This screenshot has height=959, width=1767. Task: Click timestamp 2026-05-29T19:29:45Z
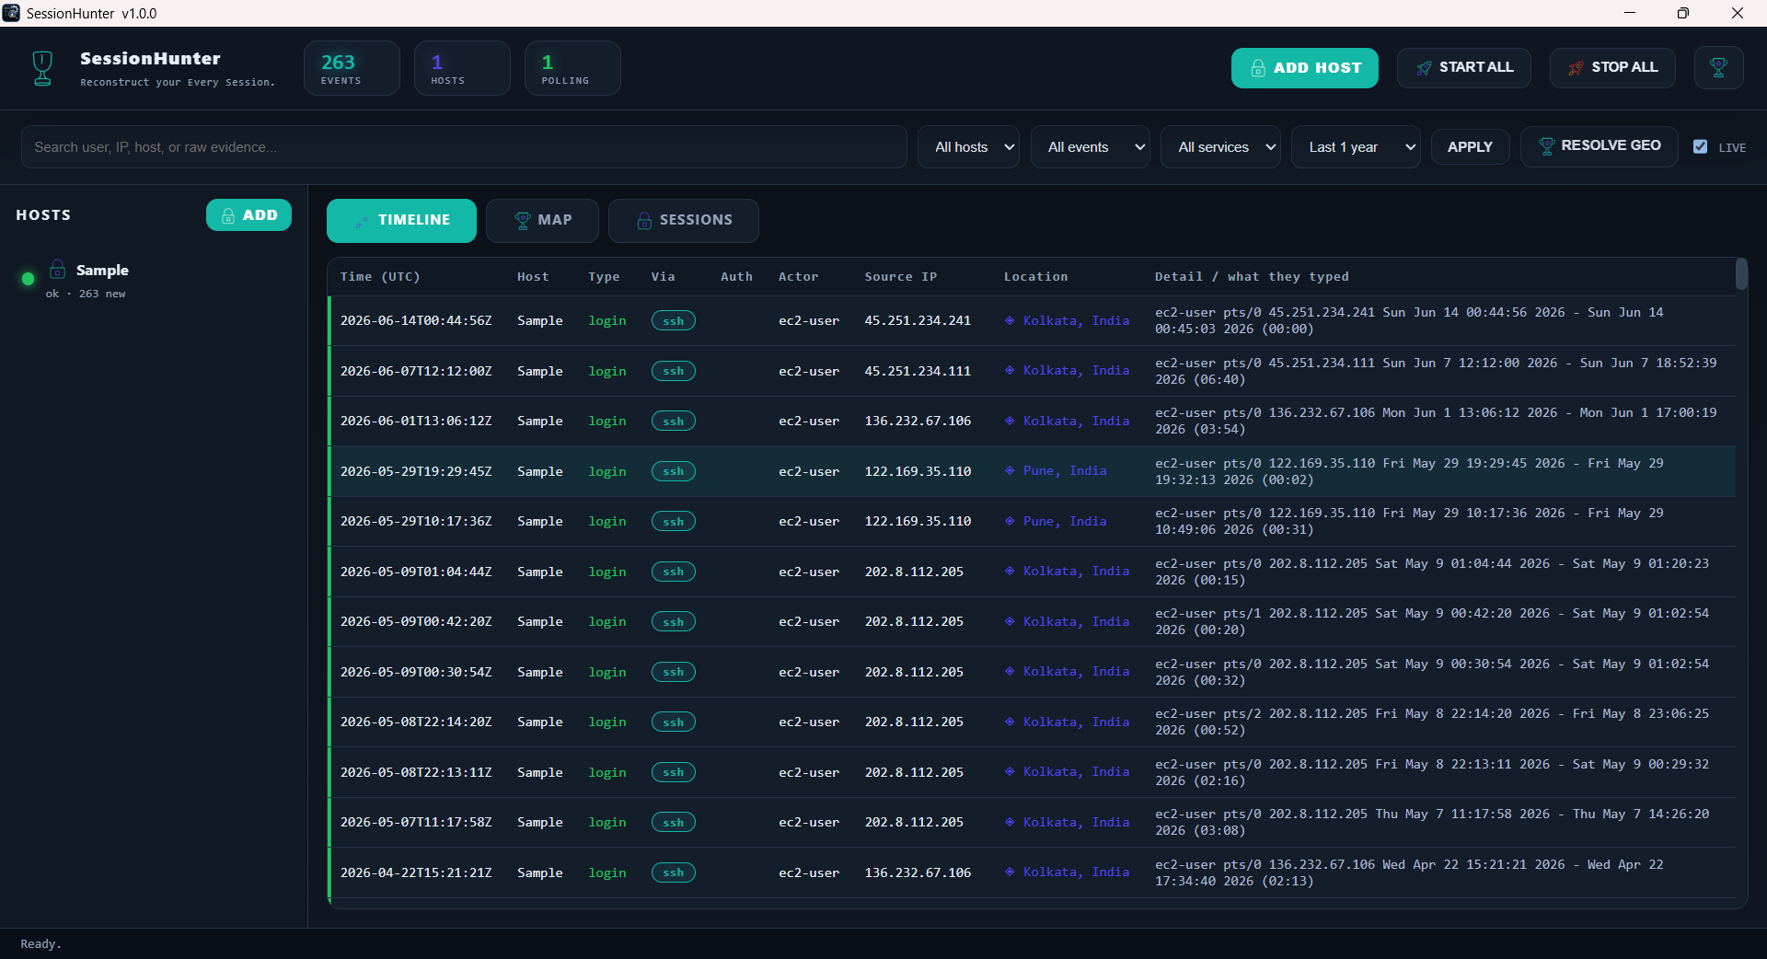click(x=416, y=471)
